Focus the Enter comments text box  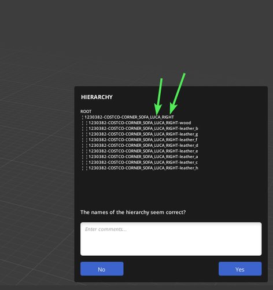coord(171,239)
